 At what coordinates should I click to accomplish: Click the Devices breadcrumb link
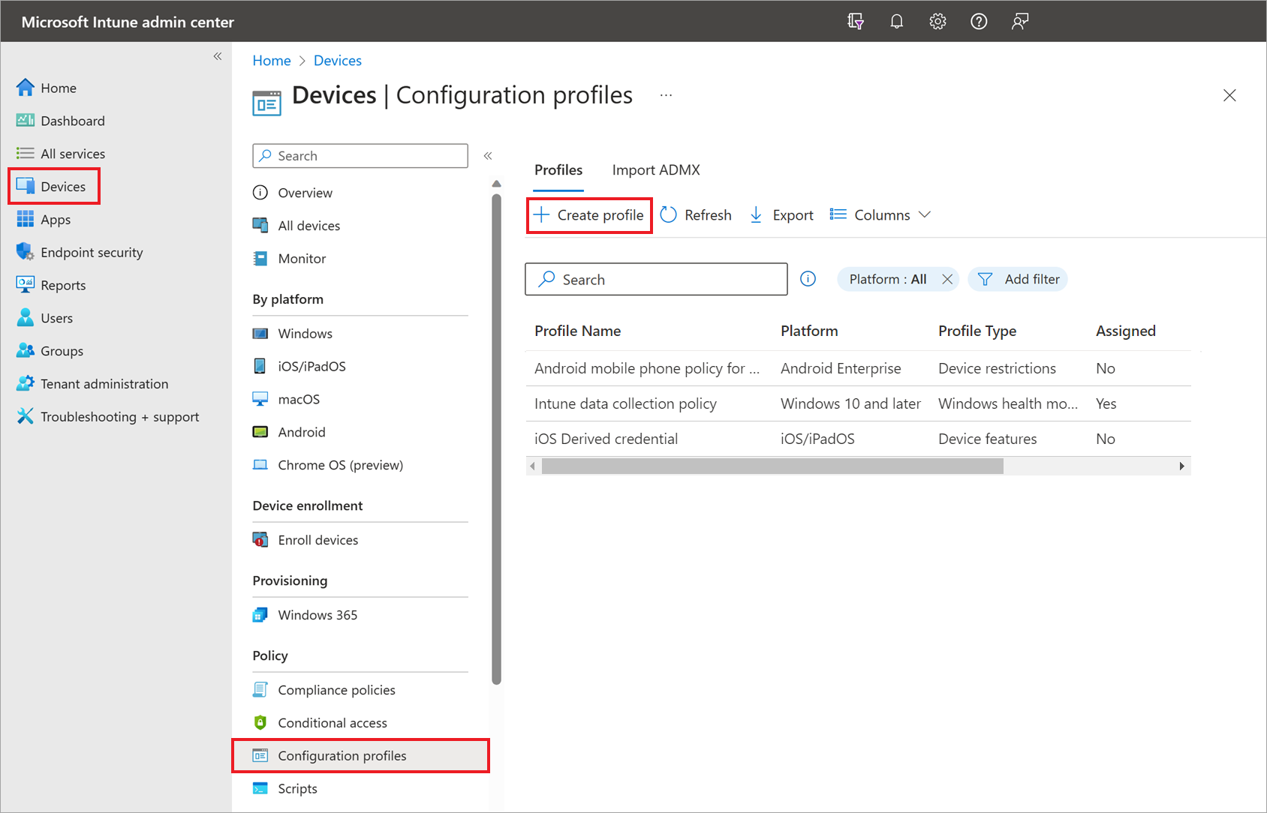[338, 61]
